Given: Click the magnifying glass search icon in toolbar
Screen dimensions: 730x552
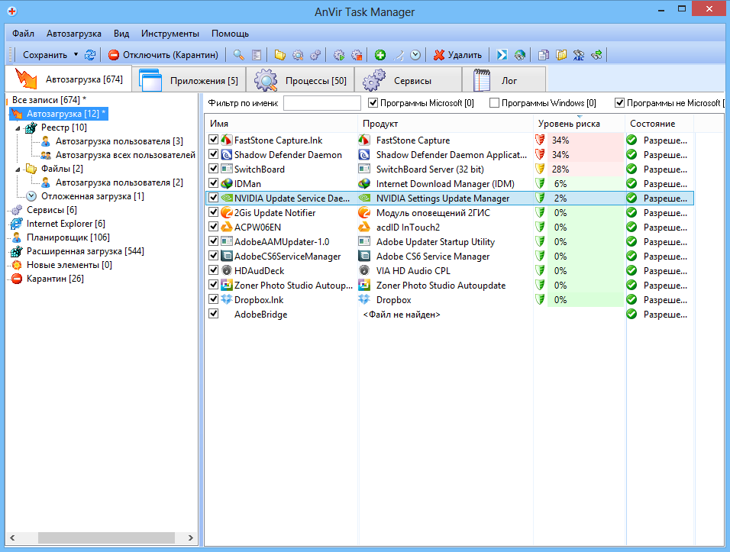Looking at the screenshot, I should [x=239, y=55].
